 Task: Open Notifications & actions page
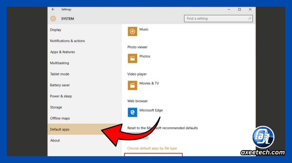[x=84, y=41]
